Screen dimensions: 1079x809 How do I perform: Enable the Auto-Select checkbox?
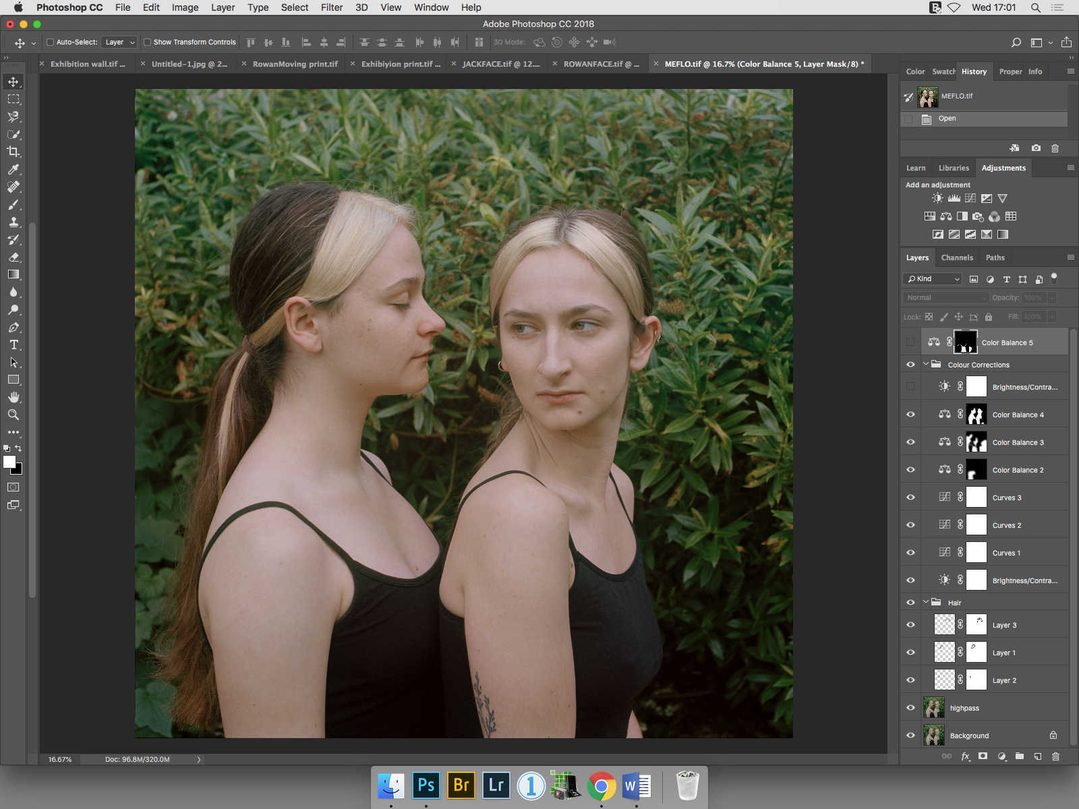click(x=50, y=42)
